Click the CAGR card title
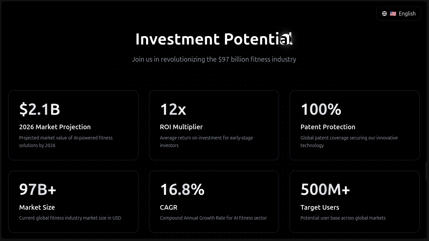429x241 pixels. tap(169, 207)
